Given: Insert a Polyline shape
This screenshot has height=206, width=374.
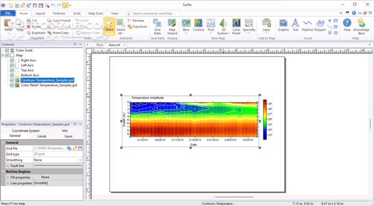Looking at the screenshot, I should coord(307,25).
